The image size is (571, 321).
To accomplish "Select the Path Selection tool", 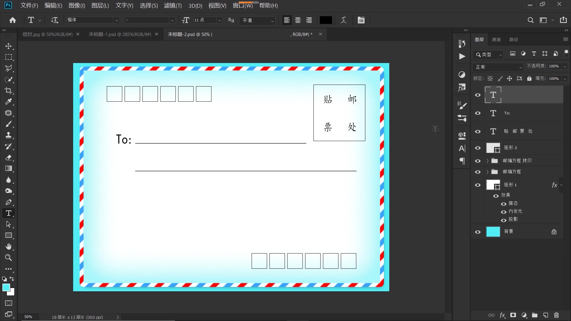I will 9,224.
